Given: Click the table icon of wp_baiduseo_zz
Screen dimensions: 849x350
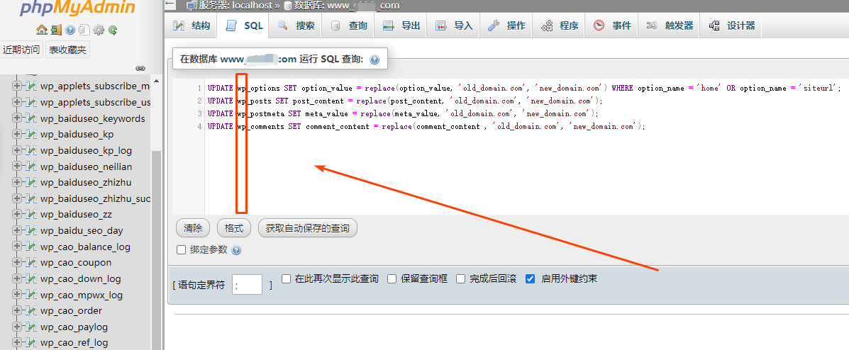Looking at the screenshot, I should click(31, 214).
